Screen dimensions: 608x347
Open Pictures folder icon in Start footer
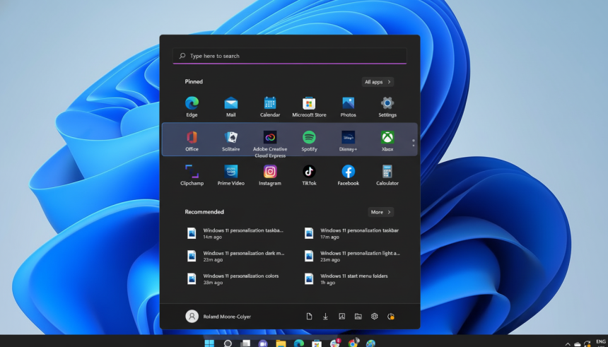tap(341, 317)
